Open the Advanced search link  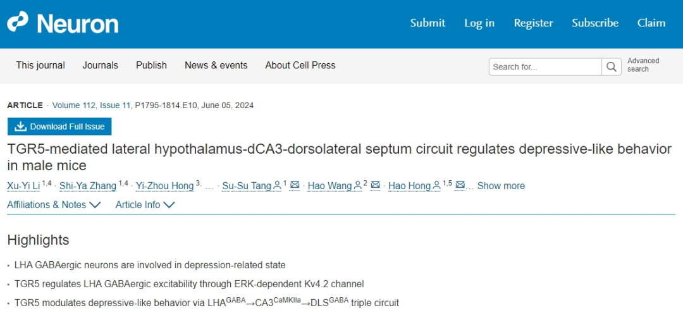[x=643, y=65]
